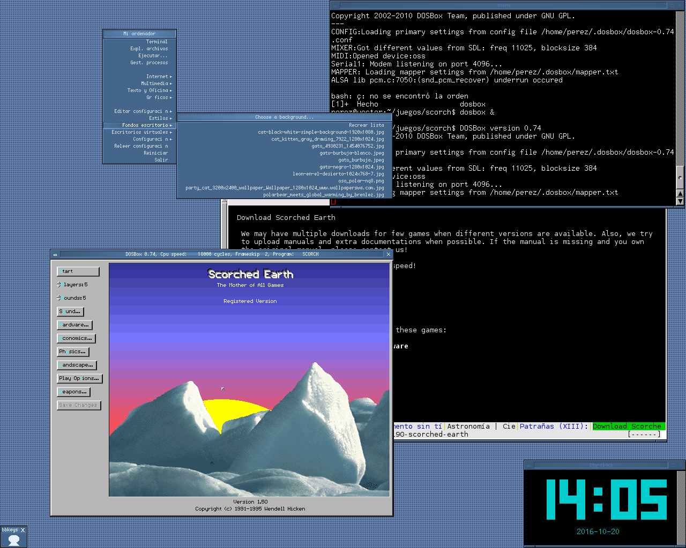
Task: Click Salir in the Mi ordenador menu
Action: pos(139,160)
